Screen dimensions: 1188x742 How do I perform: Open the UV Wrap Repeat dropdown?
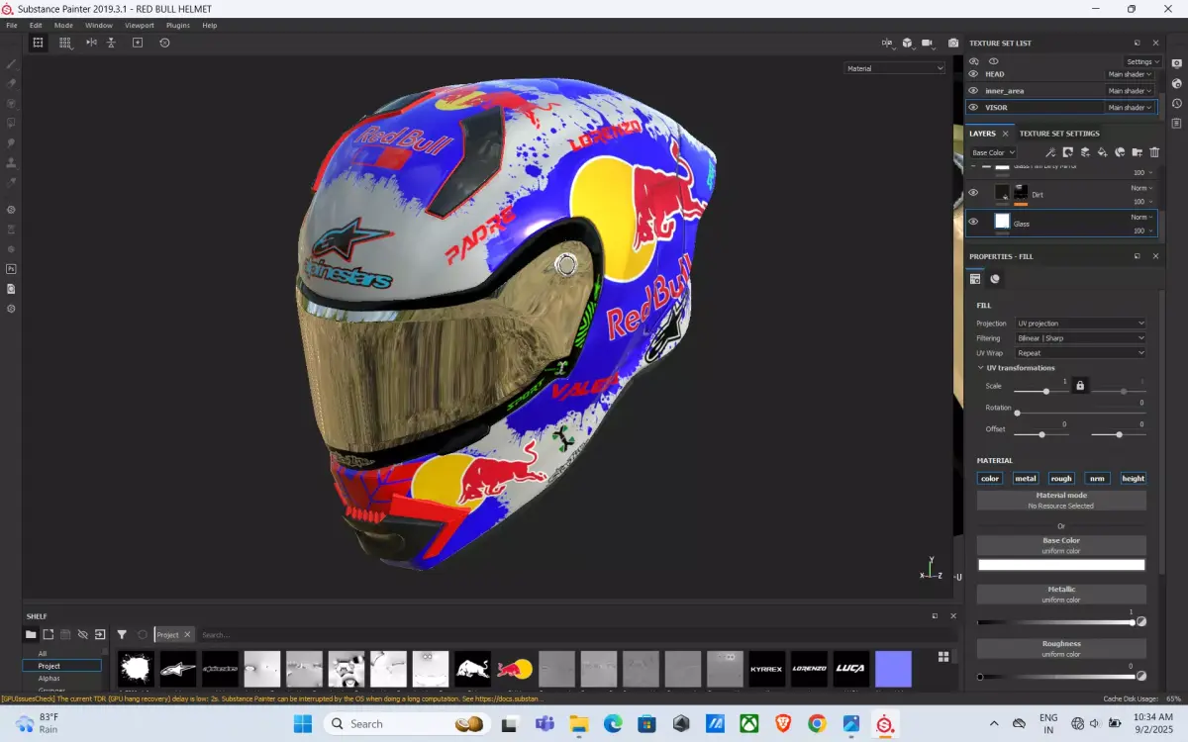1081,353
